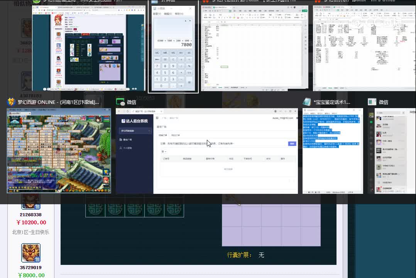Switch to the 微信 chat list thumbnail
Screen dimensions: 416x278
[392, 151]
